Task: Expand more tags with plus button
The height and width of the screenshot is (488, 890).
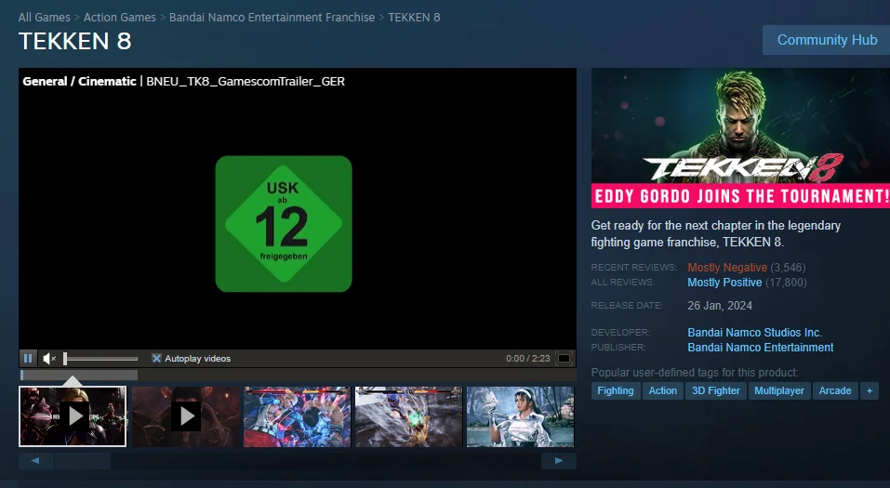Action: 870,390
